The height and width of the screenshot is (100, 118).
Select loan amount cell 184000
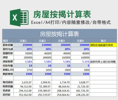[42, 57]
